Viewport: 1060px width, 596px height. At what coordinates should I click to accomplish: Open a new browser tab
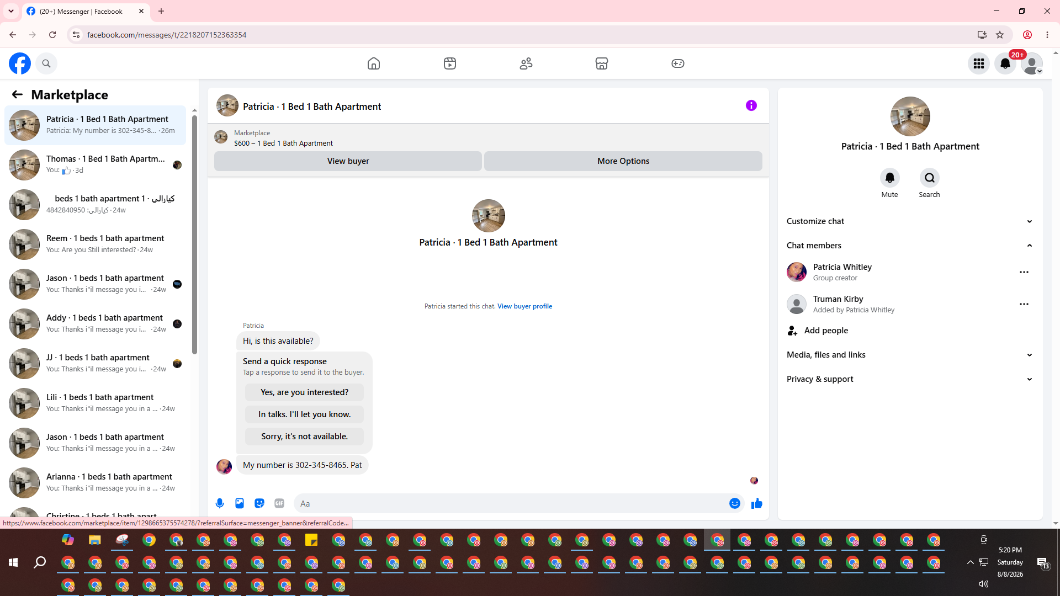(161, 11)
